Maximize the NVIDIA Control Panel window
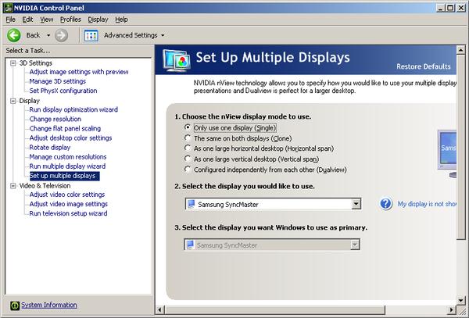Viewport: 469px width, 318px height. tap(450, 8)
